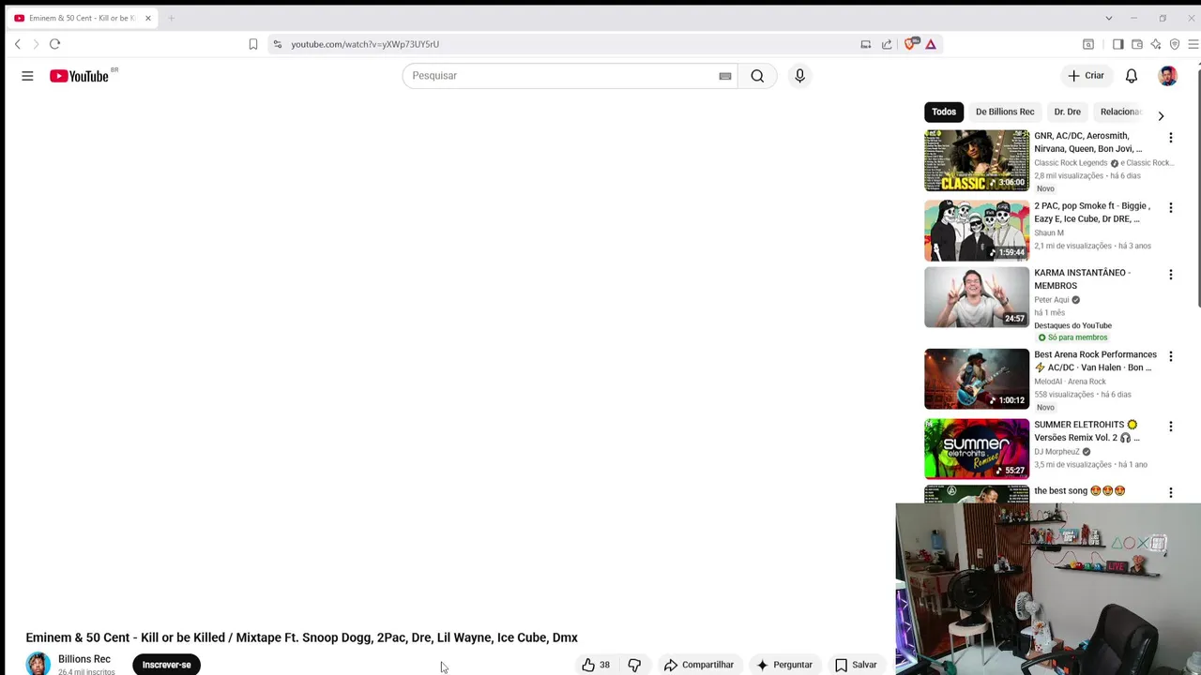Open the 2 PAC, pop Smoke video thumbnail
Viewport: 1201px width, 675px height.
point(977,231)
